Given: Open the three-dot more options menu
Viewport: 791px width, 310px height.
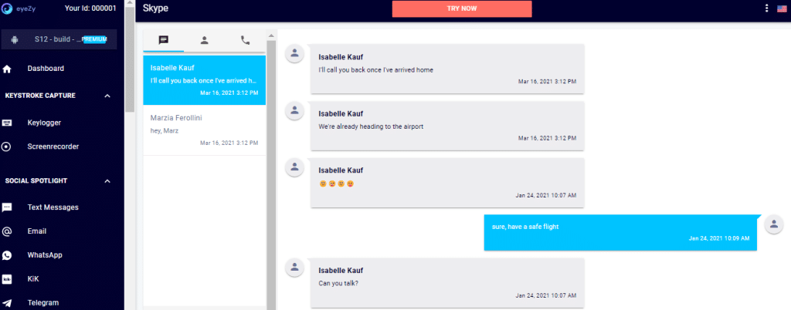Looking at the screenshot, I should click(767, 8).
